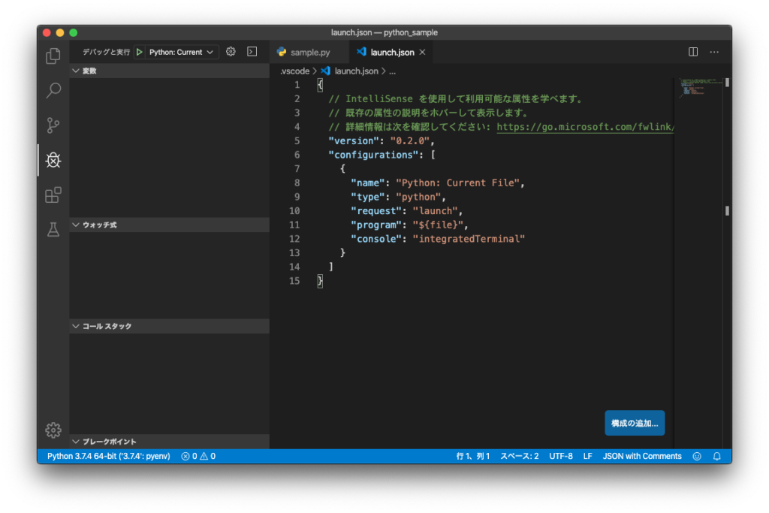Click the Testing beaker icon
The height and width of the screenshot is (513, 769).
pos(53,230)
